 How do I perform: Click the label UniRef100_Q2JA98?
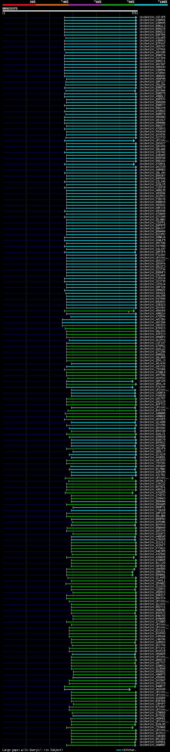(152, 422)
